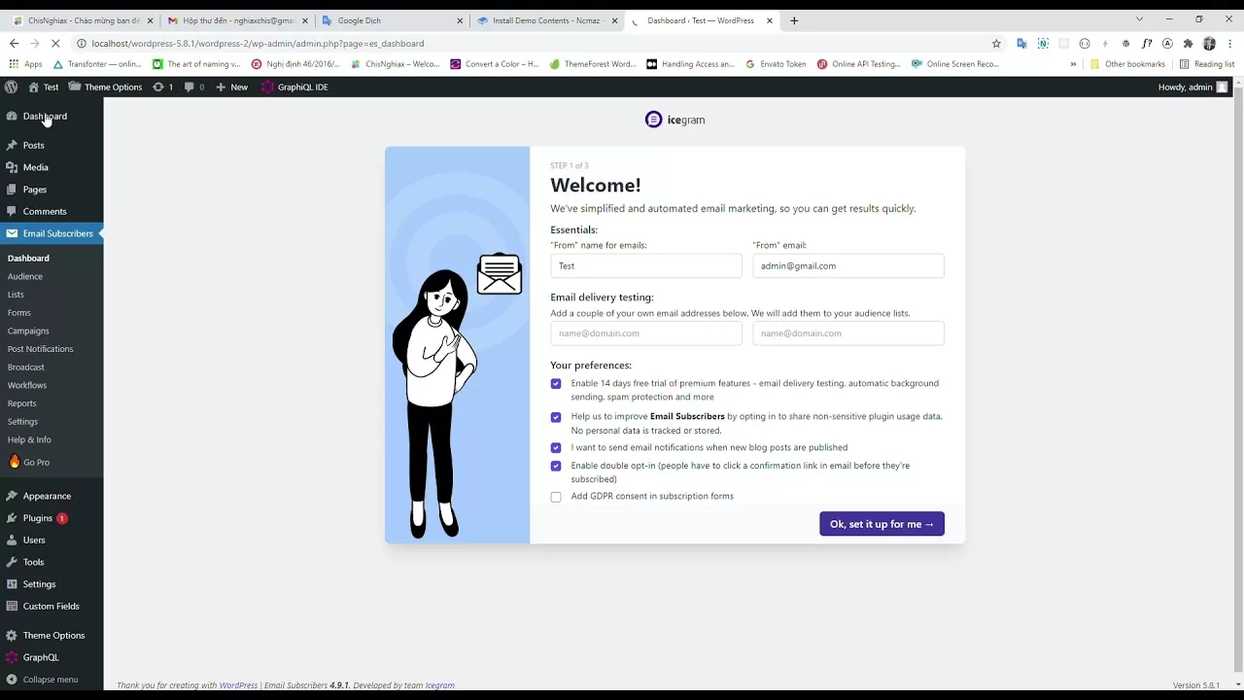Open the Workflows submenu item

point(27,385)
